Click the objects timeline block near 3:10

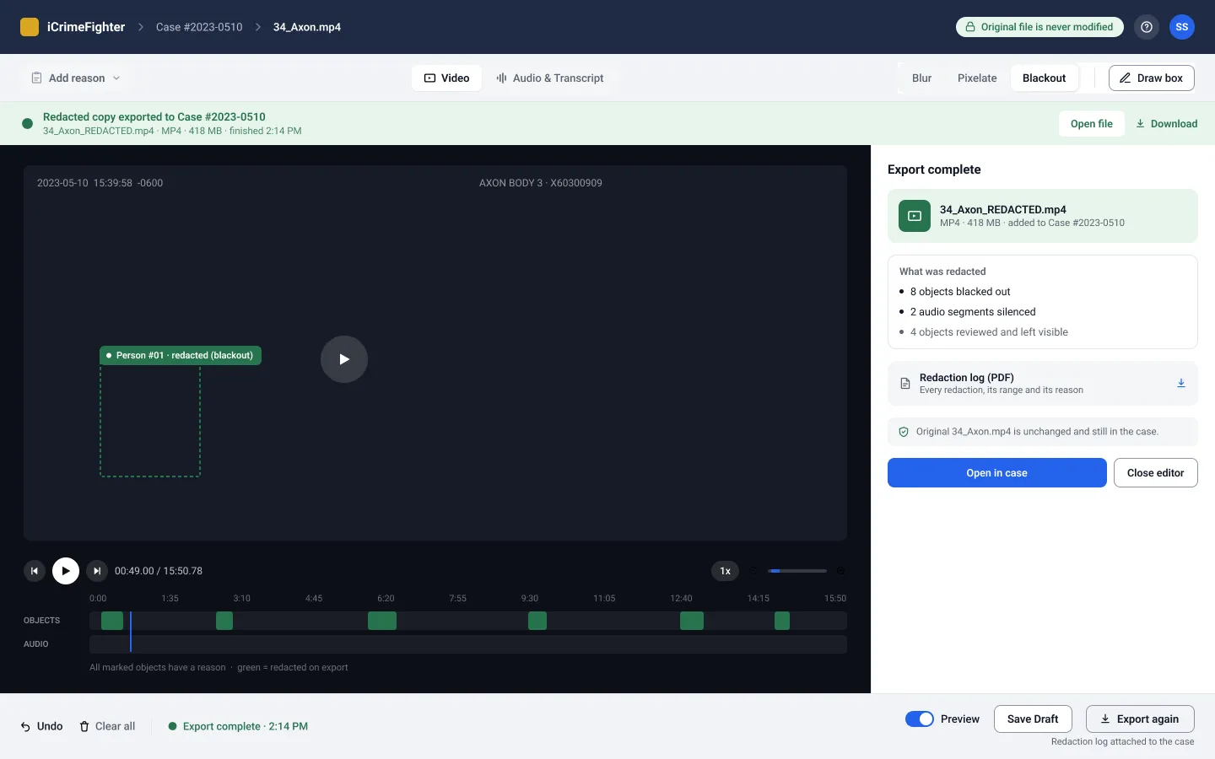point(224,621)
